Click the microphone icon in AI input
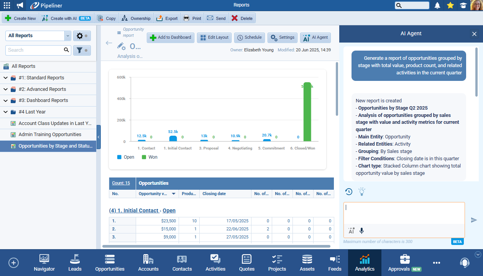483x276 pixels. [361, 231]
